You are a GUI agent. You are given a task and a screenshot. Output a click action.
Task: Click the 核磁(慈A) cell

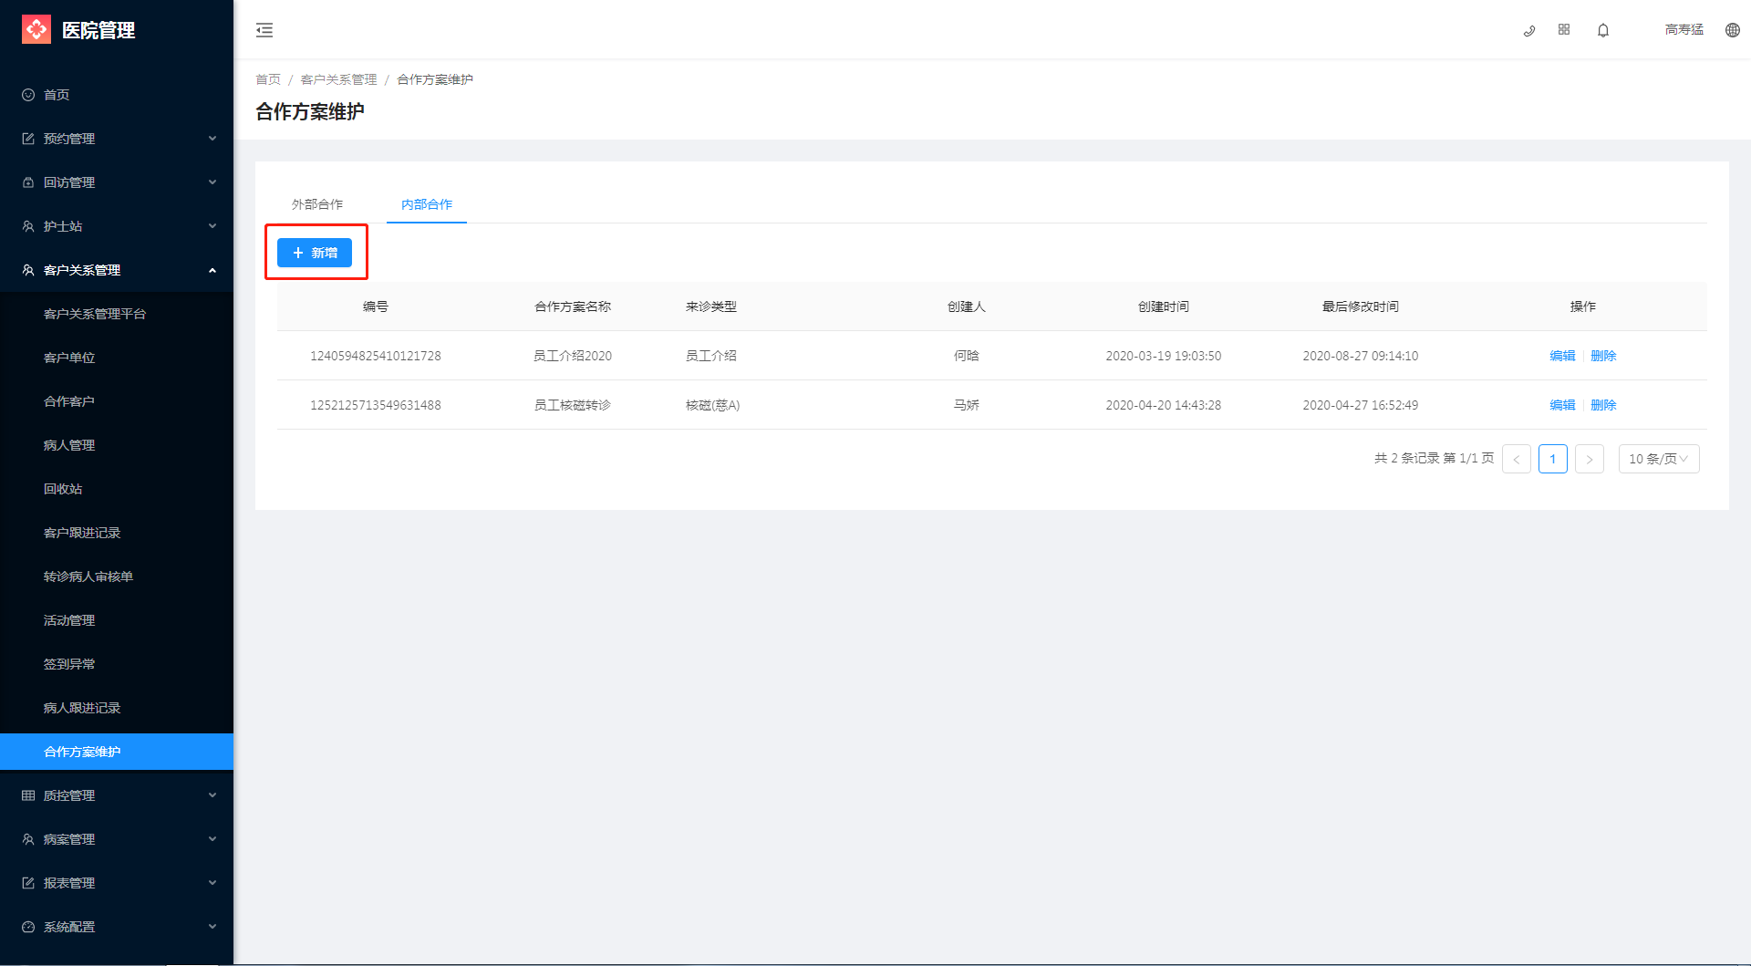pos(713,405)
